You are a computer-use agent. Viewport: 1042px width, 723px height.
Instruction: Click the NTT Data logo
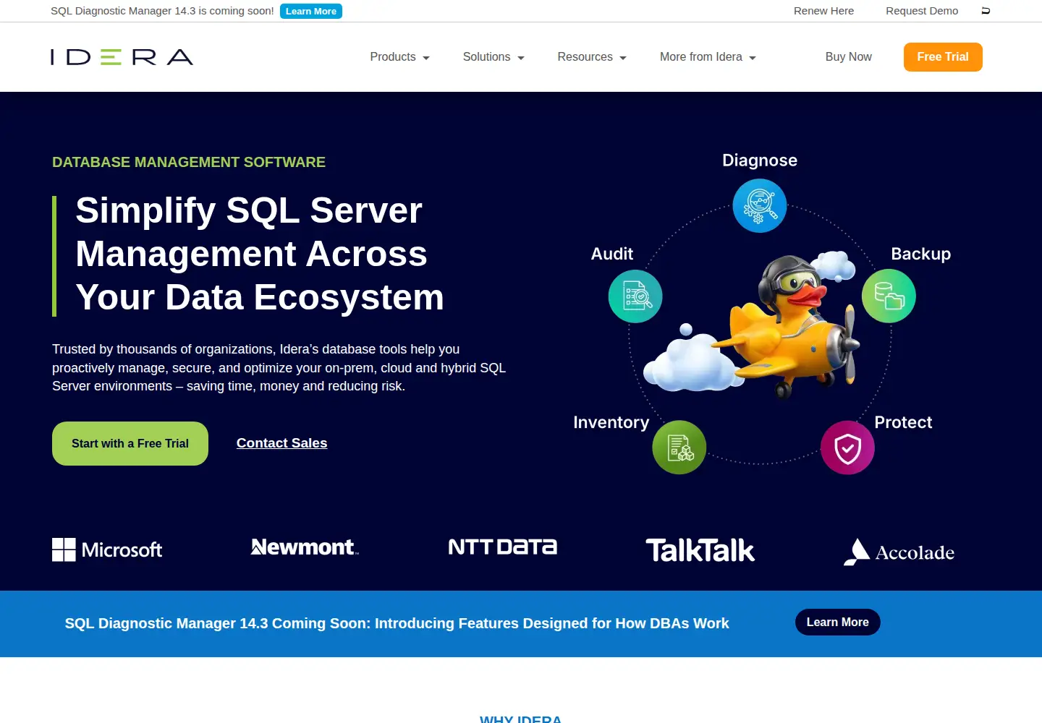[x=502, y=547]
